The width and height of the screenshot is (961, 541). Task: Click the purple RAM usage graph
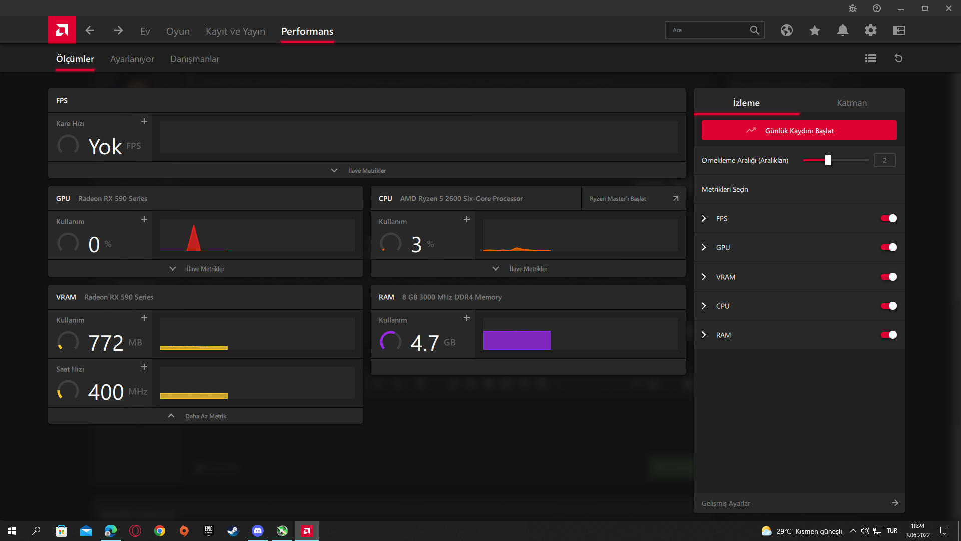(x=517, y=340)
